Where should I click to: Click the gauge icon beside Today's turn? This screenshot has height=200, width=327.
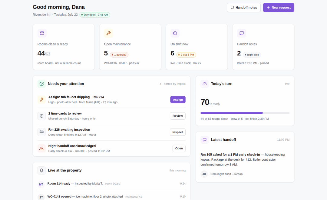point(205,84)
